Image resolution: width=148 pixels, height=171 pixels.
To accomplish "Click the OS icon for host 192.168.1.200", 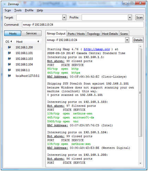I will click(9, 47).
